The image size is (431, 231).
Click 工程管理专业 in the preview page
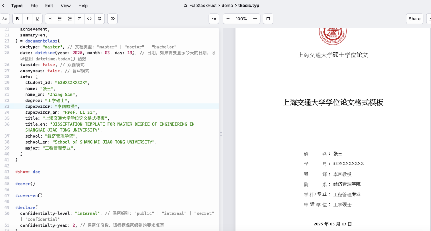point(347,194)
